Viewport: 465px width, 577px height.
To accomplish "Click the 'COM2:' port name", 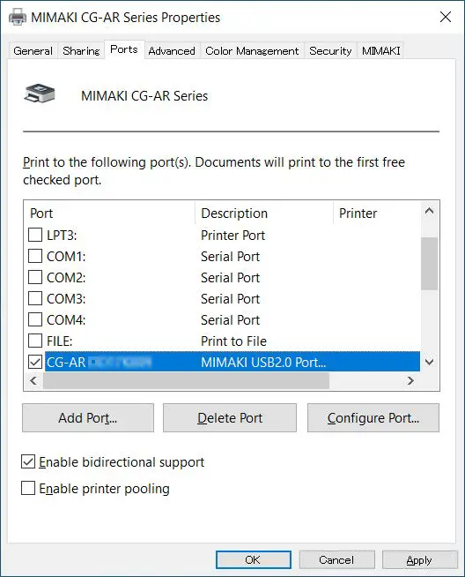I will pyautogui.click(x=66, y=277).
